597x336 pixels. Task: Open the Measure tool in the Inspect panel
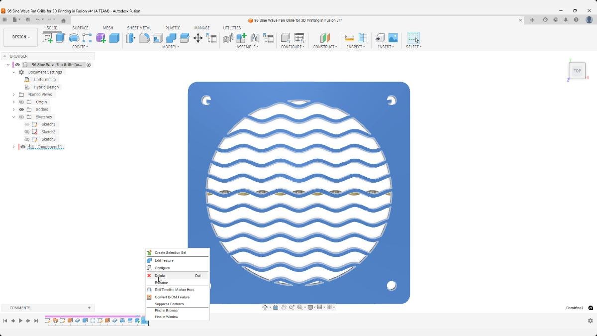[x=350, y=38]
